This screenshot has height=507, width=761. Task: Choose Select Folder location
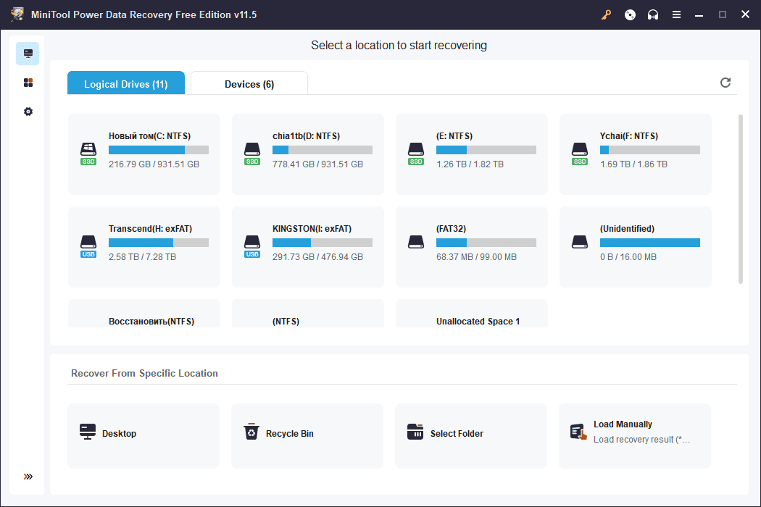[471, 434]
